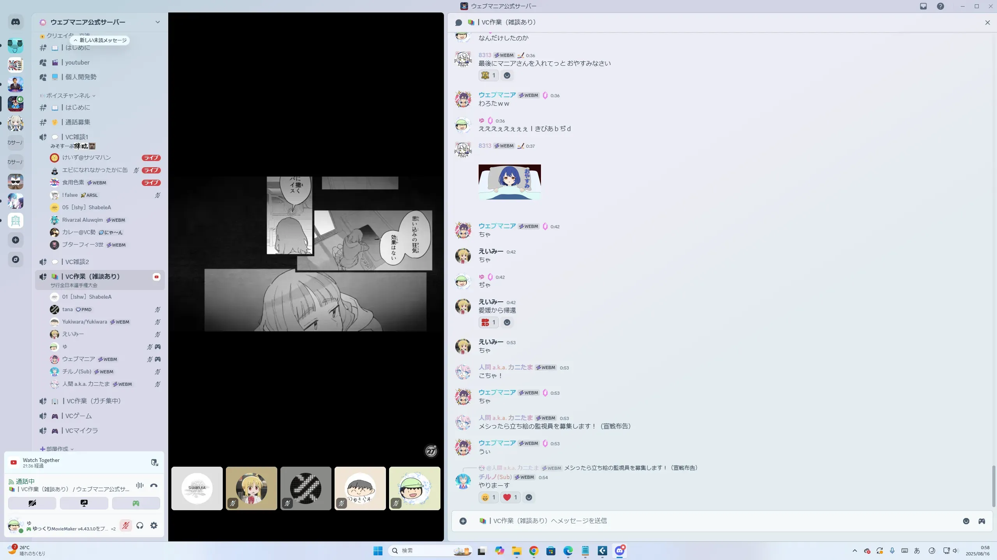Screen dimensions: 997x560
Task: Open noise suppression settings icon
Action: coord(140,485)
